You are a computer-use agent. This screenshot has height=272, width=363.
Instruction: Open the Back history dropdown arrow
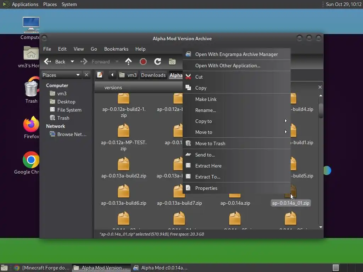click(72, 62)
